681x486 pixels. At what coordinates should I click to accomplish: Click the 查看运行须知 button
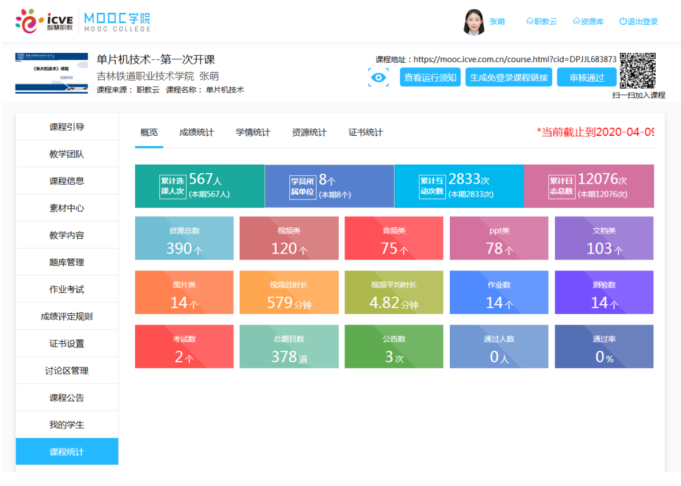click(x=430, y=78)
